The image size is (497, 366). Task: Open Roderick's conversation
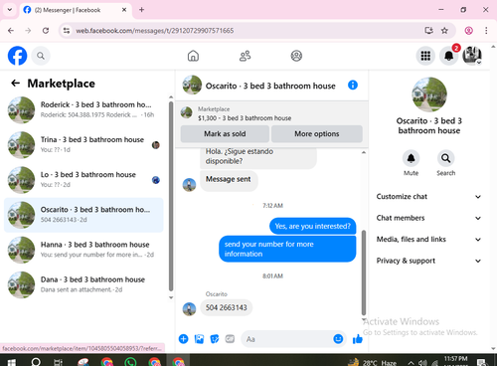(83, 109)
